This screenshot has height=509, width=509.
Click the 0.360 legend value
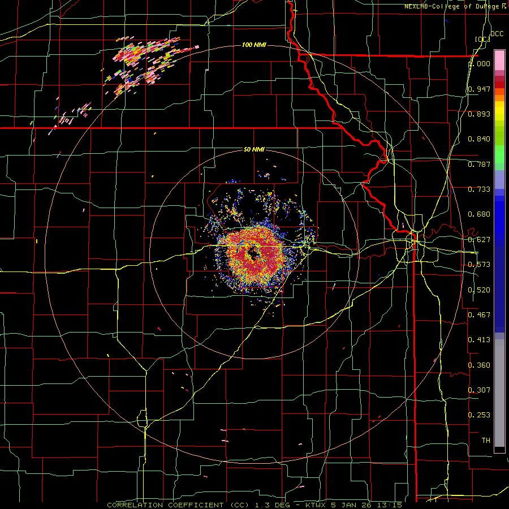[x=479, y=365]
